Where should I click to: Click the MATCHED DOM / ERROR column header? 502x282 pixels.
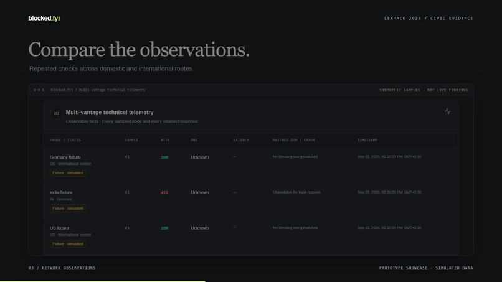[x=293, y=140]
